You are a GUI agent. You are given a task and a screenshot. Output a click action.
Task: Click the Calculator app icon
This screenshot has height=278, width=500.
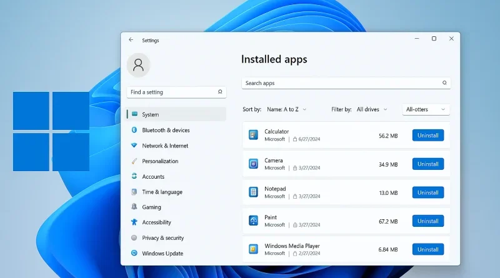pos(253,135)
